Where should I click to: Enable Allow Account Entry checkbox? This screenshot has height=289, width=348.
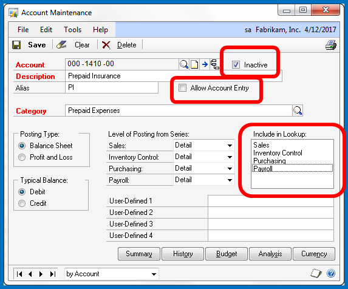tap(182, 88)
